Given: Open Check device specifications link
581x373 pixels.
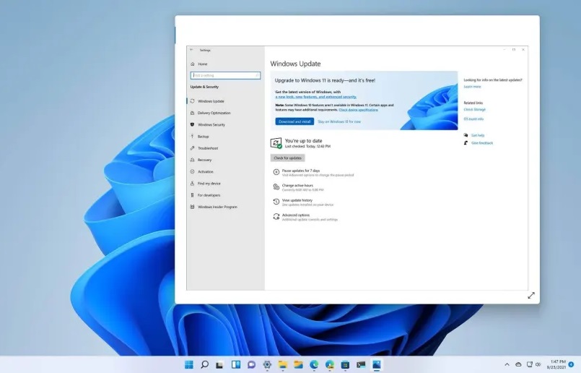Looking at the screenshot, I should coord(358,110).
